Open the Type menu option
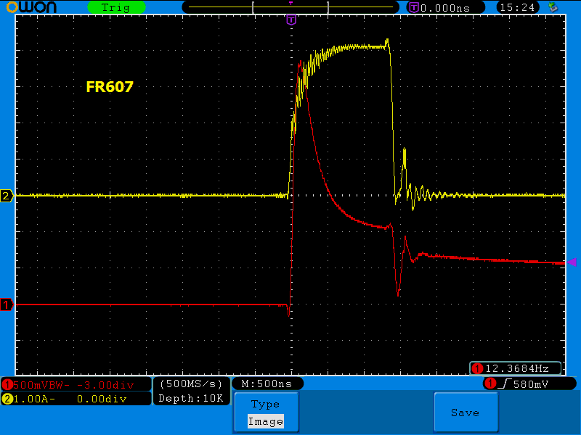This screenshot has height=435, width=581. tap(265, 405)
